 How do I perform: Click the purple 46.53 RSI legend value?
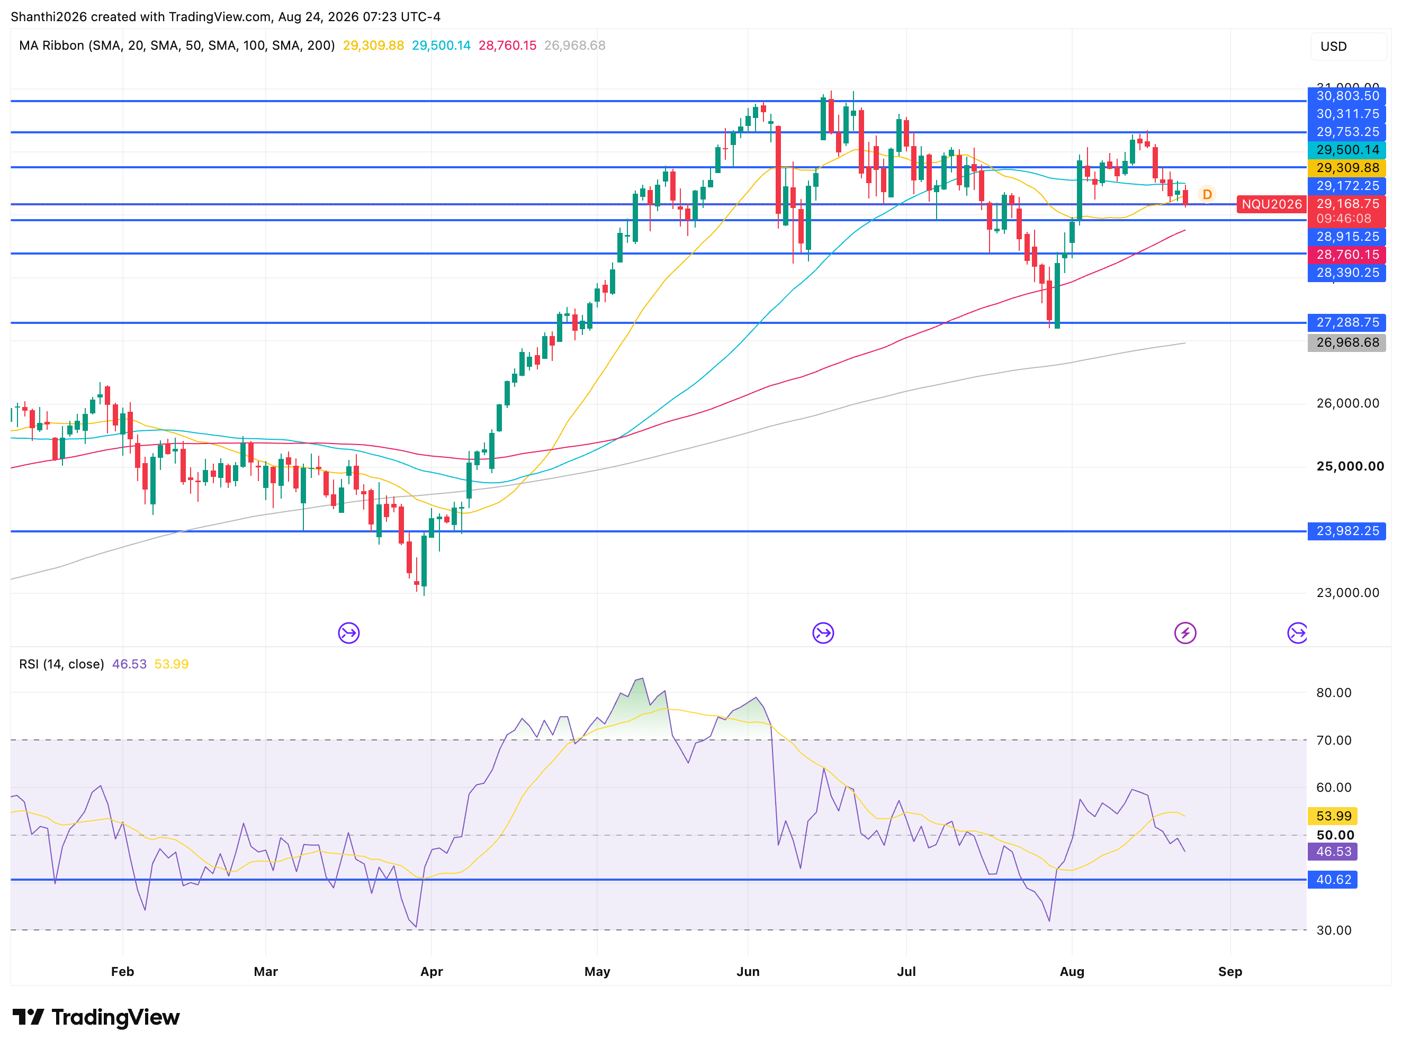point(129,664)
